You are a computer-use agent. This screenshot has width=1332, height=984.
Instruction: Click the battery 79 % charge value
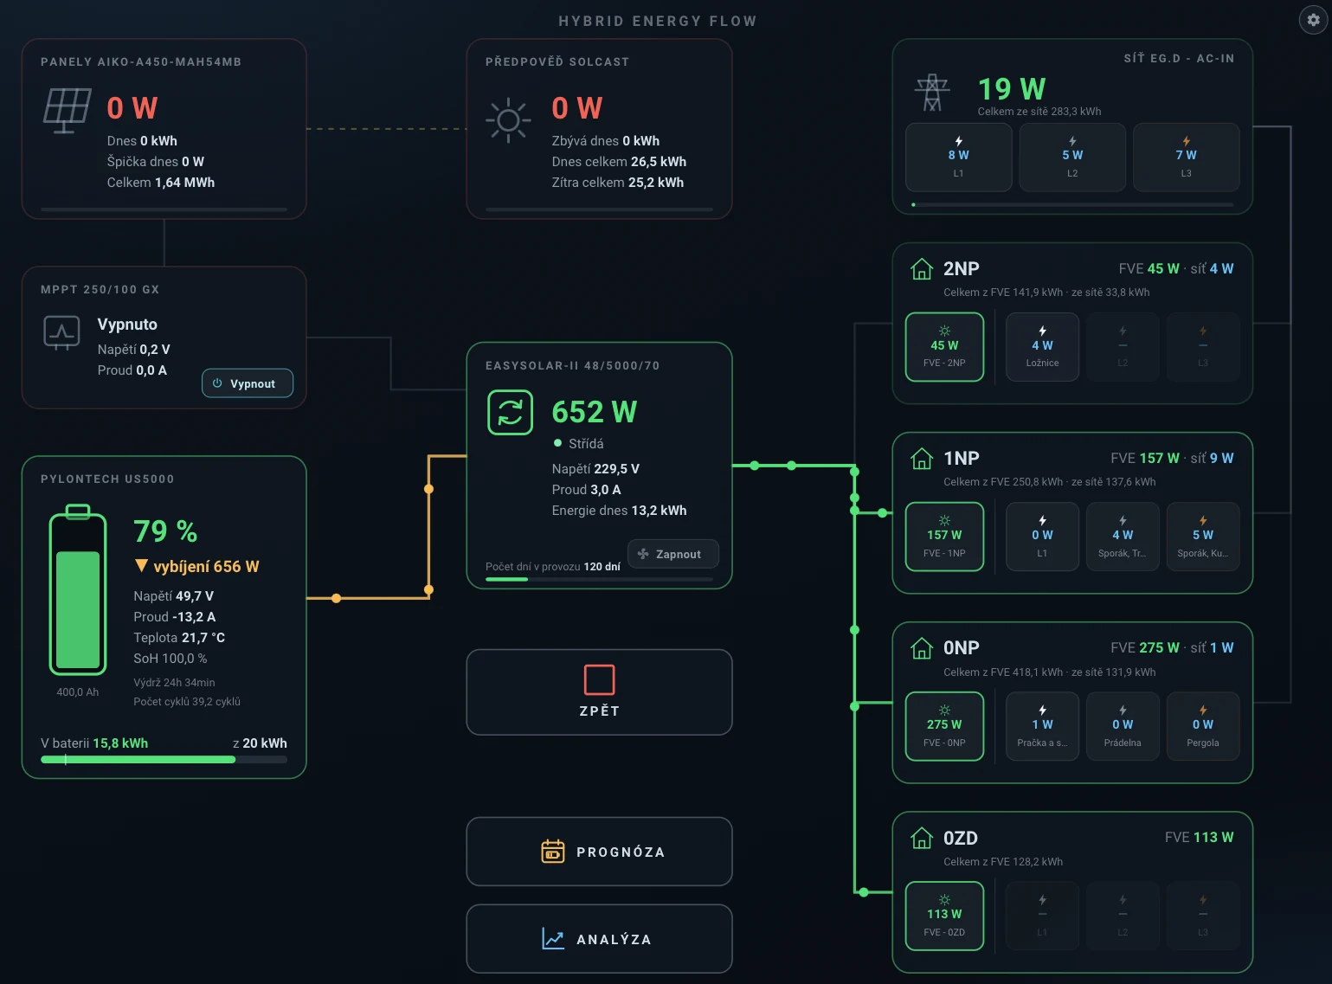tap(165, 531)
